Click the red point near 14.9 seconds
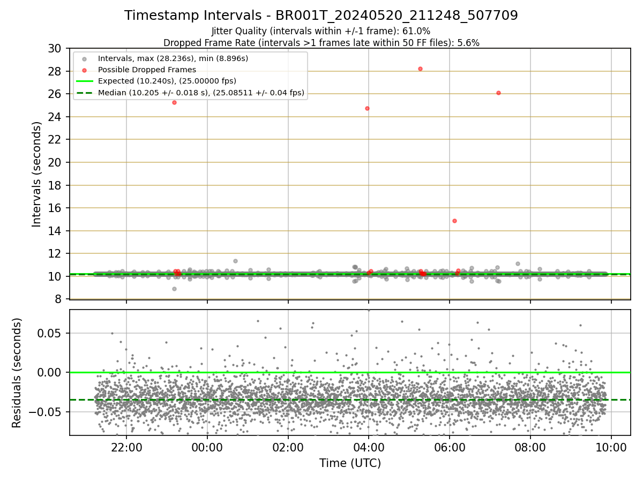643x482 pixels. coord(454,221)
